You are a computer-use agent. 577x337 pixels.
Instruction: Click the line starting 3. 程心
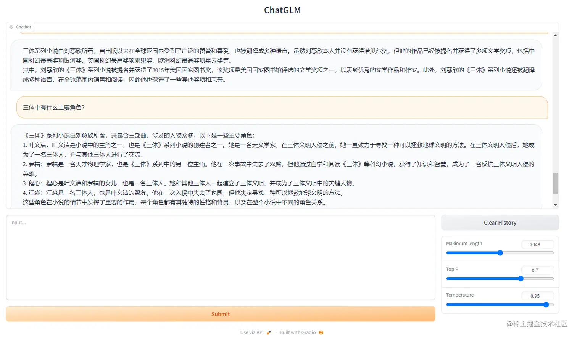point(190,183)
